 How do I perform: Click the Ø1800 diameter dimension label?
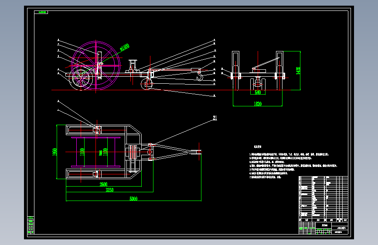(x=124, y=47)
